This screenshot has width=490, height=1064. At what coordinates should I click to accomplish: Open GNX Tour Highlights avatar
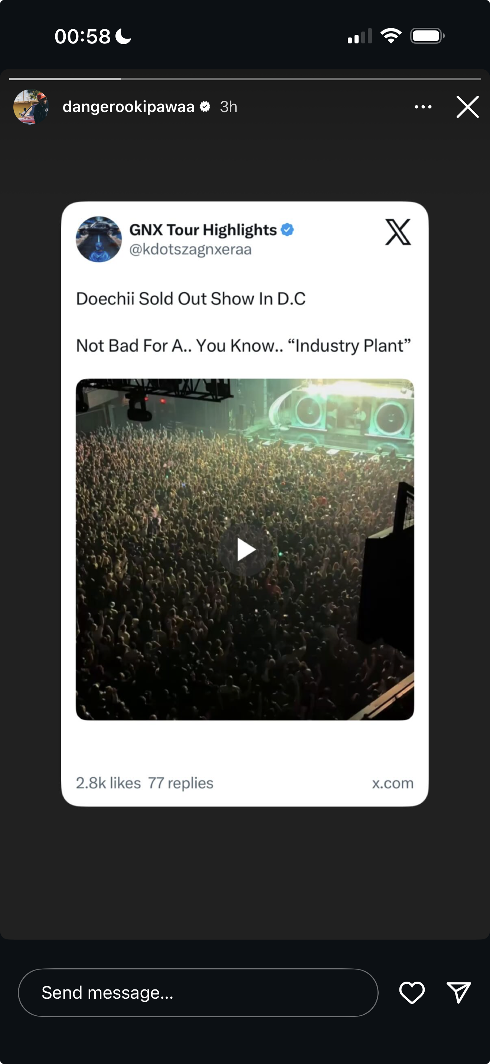(x=99, y=239)
